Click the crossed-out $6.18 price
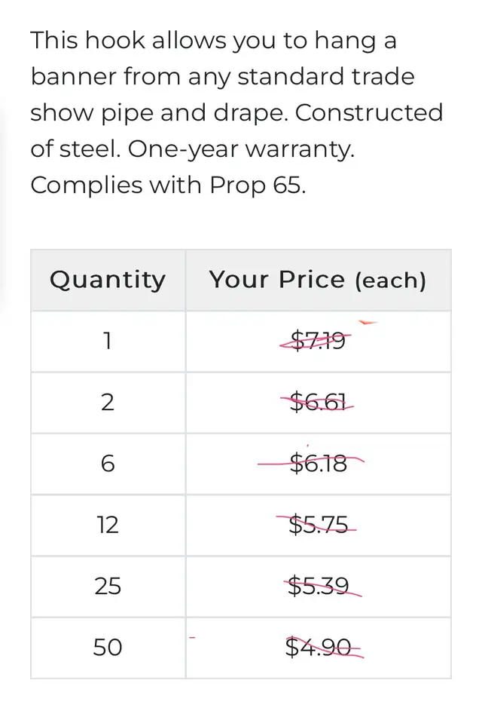Image resolution: width=482 pixels, height=711 pixels. click(x=318, y=464)
